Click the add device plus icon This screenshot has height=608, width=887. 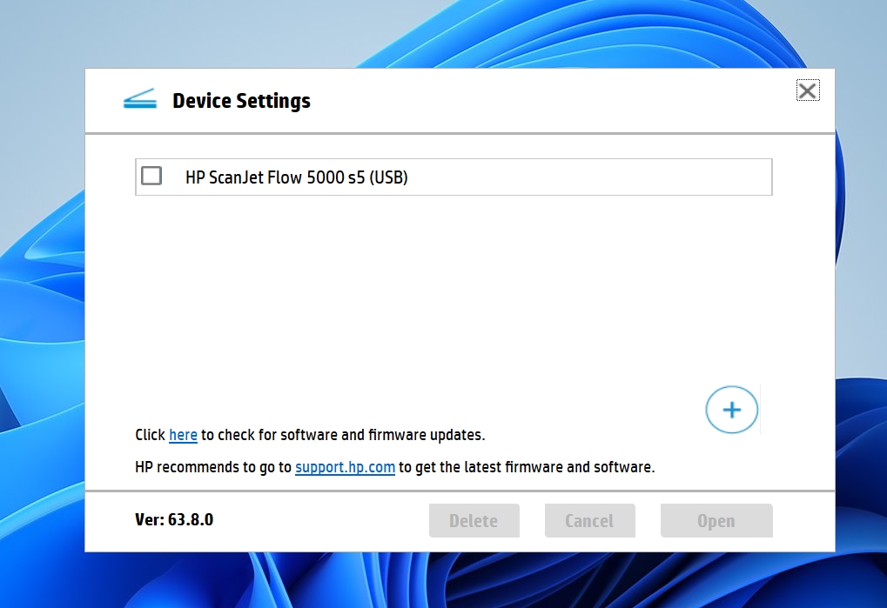(x=731, y=410)
